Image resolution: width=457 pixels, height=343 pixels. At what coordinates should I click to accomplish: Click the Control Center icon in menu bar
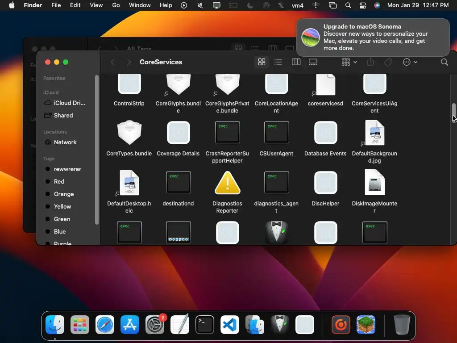362,5
